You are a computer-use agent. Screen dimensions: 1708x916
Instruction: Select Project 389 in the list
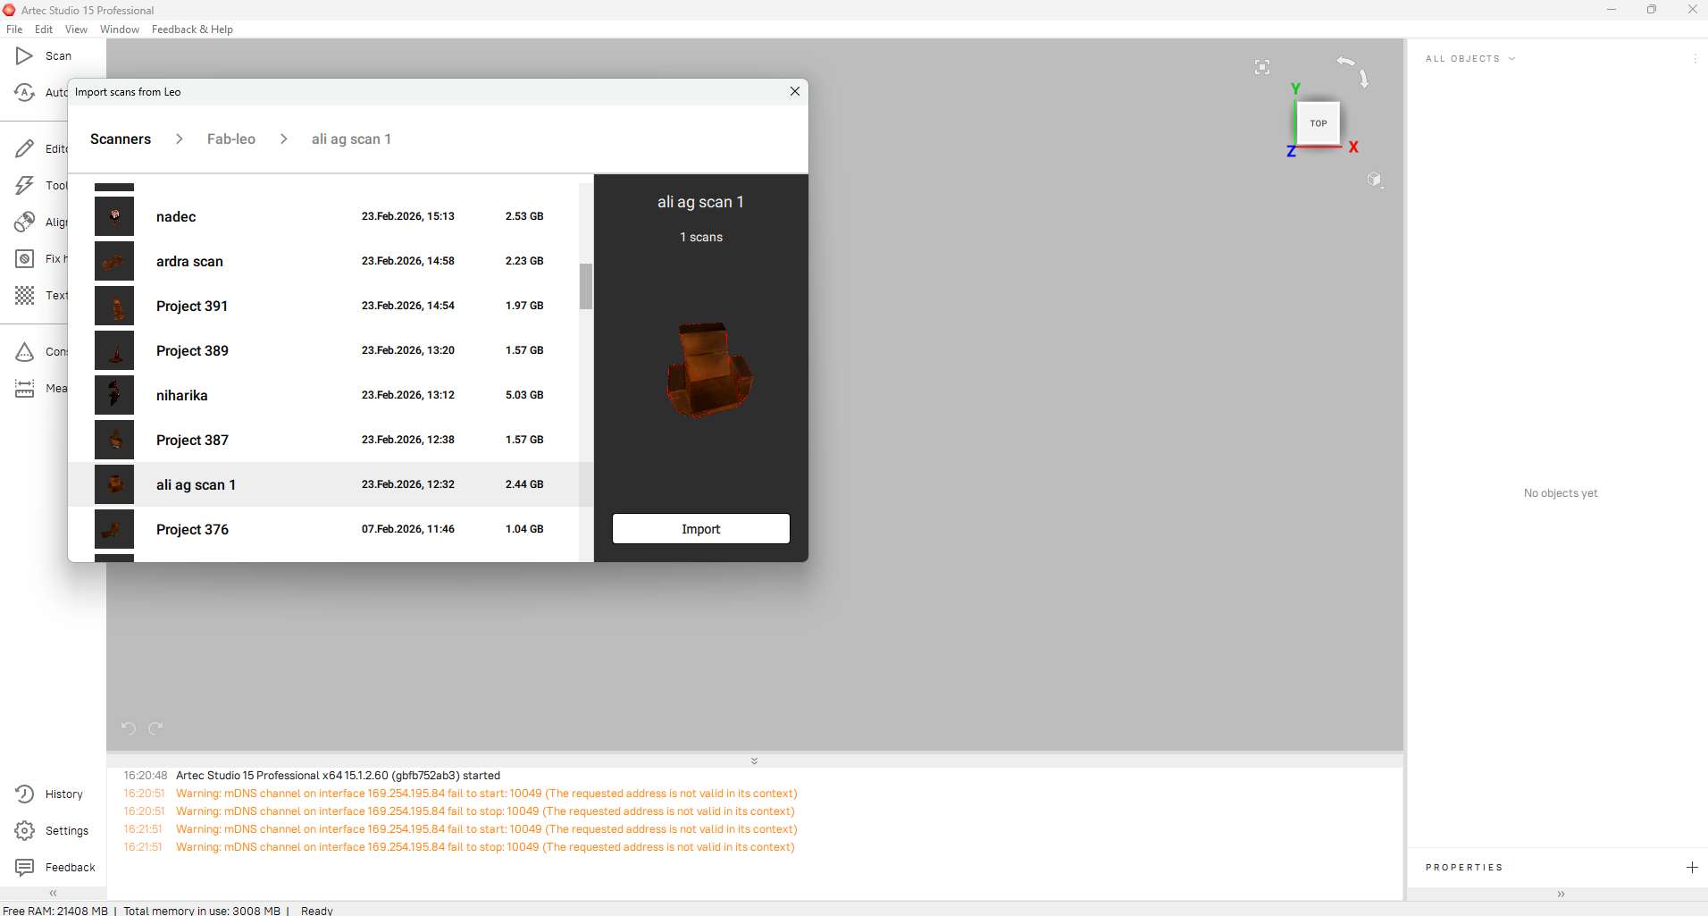coord(323,350)
